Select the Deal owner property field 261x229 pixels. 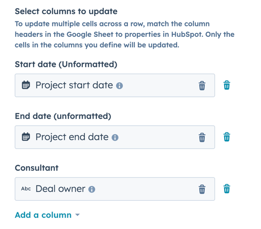(x=115, y=189)
